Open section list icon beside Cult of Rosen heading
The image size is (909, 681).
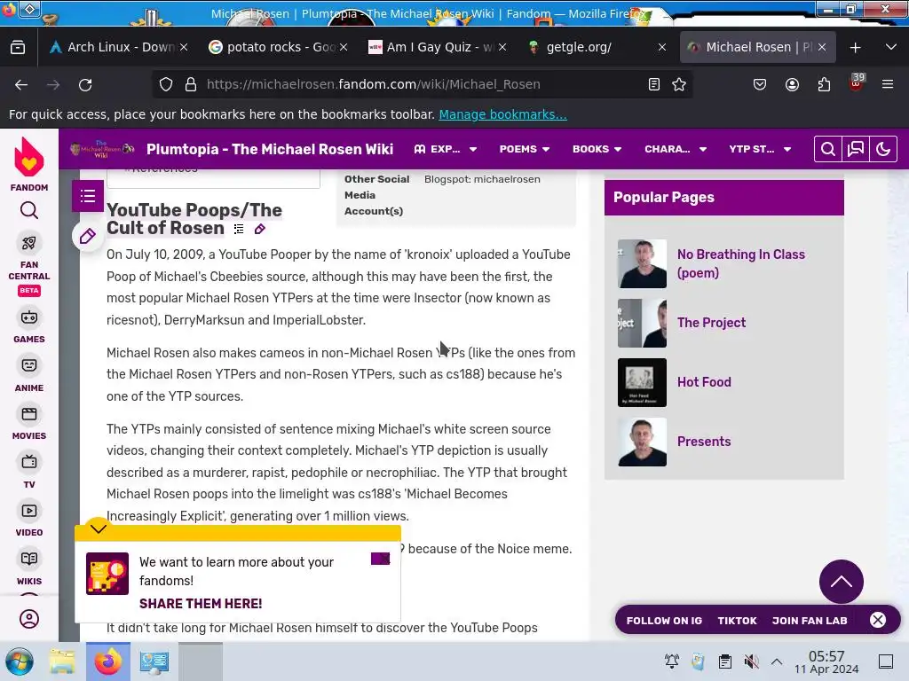[239, 230]
